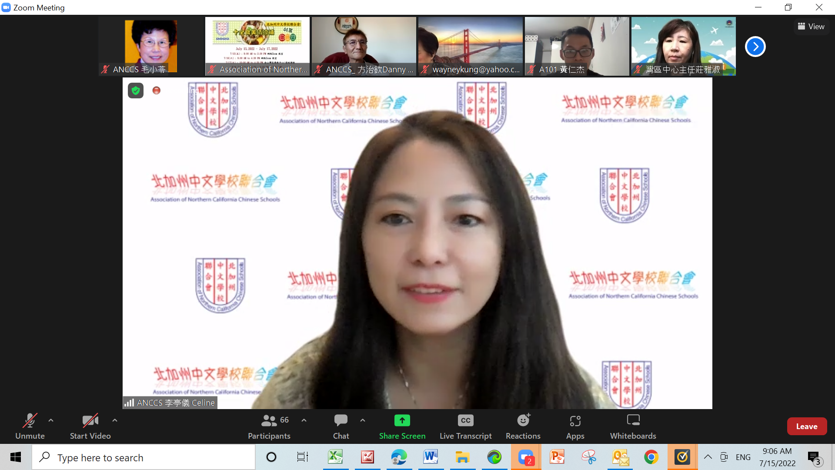Unmute the microphone
Screen dimensions: 835x470
pyautogui.click(x=30, y=426)
